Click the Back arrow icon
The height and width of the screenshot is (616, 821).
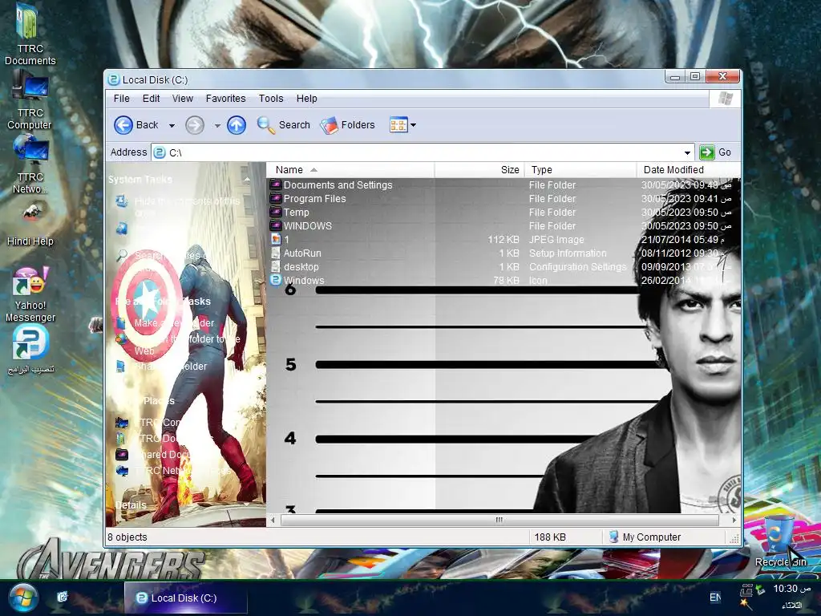123,125
